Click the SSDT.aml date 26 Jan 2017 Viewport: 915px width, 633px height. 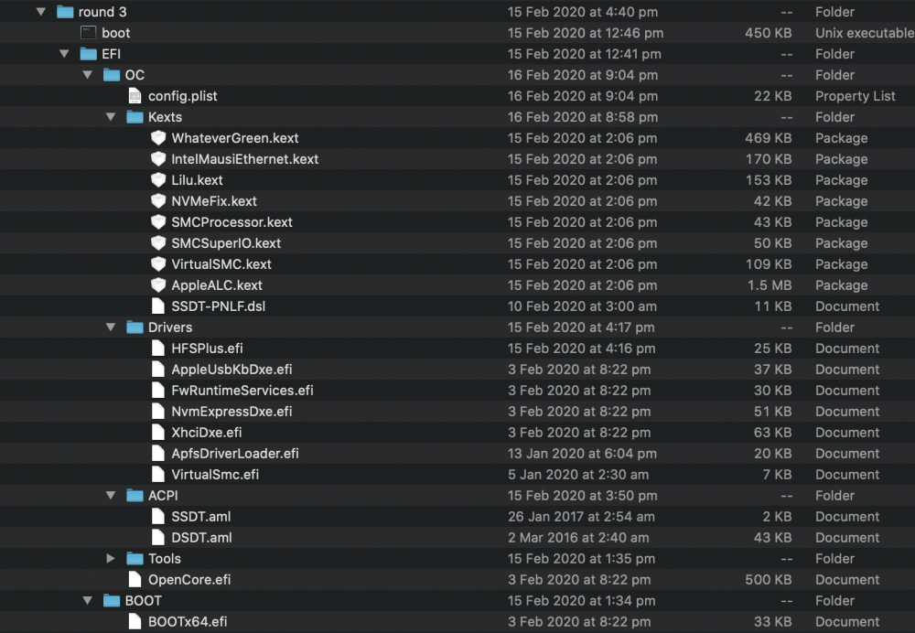coord(581,516)
